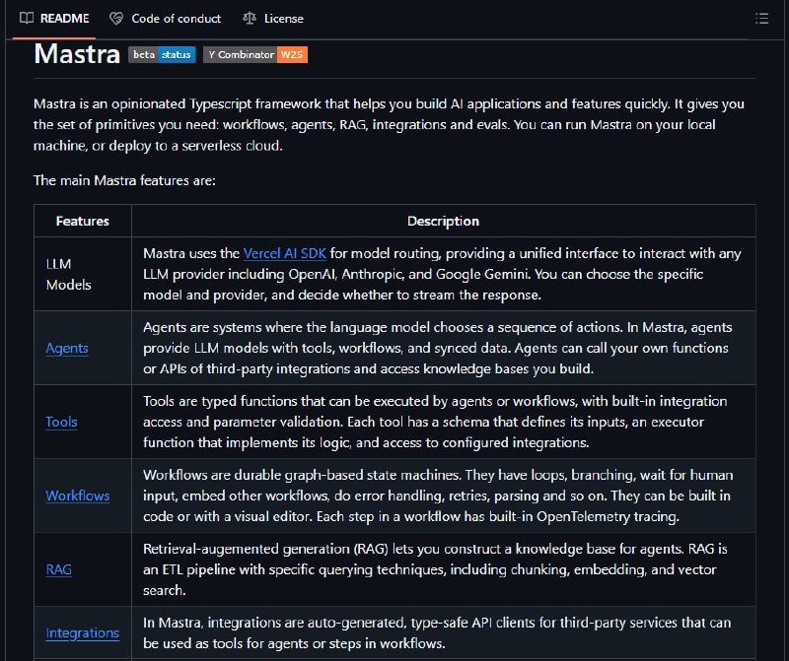The image size is (789, 661).
Task: Click the description starting 'In Mastra, integrations'
Action: (437, 632)
